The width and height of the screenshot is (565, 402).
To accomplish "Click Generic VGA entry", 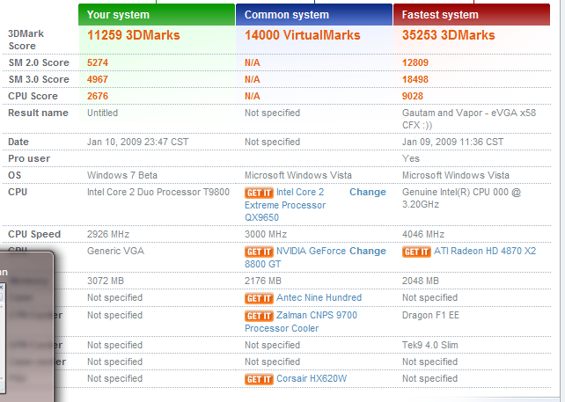I will tap(115, 251).
